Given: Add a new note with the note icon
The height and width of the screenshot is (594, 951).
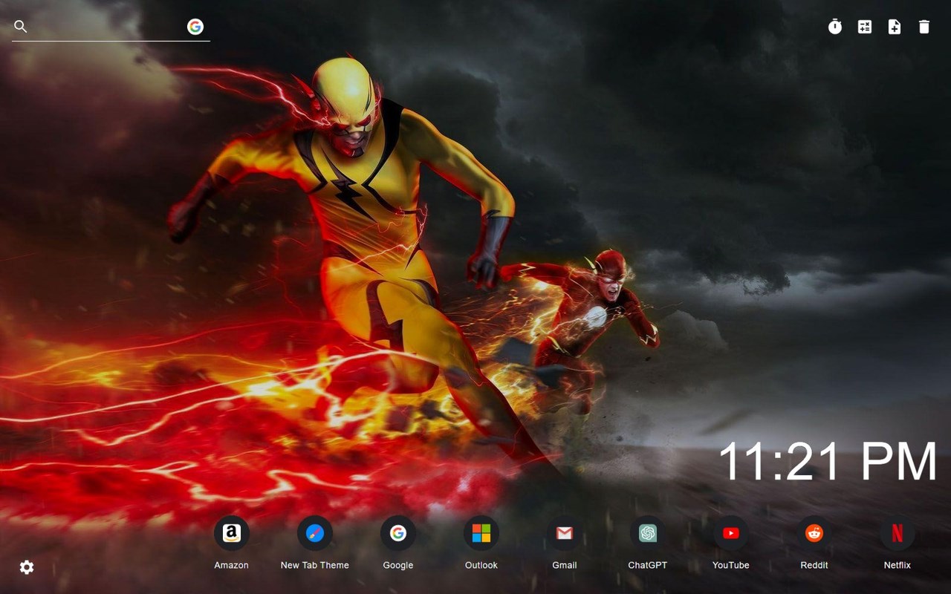Looking at the screenshot, I should 895,27.
